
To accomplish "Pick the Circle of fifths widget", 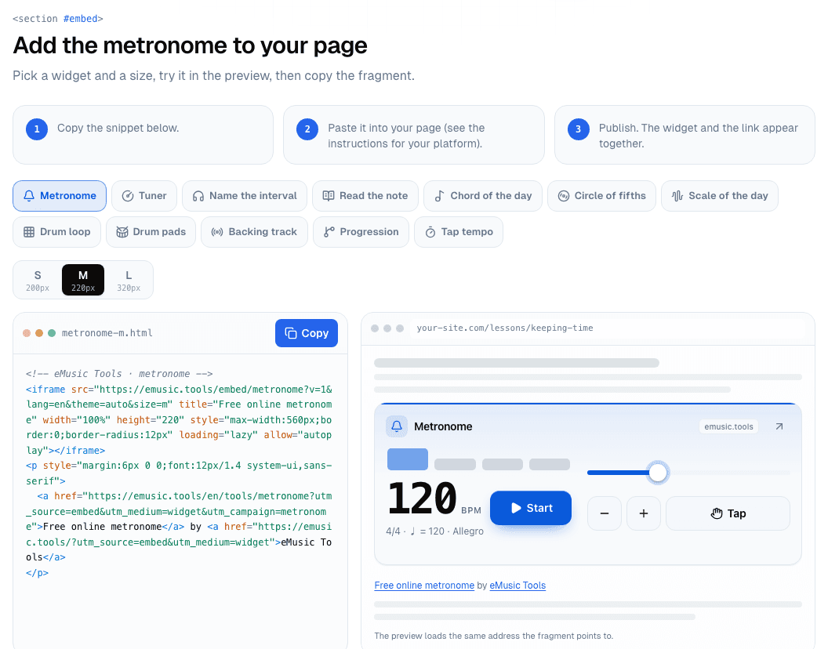I will point(601,196).
